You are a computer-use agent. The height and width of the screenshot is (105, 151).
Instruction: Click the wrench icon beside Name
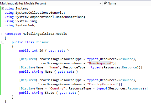tap(105, 3)
